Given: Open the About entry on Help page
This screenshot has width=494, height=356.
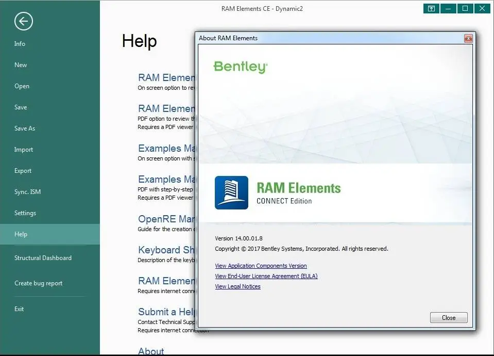Looking at the screenshot, I should click(x=151, y=351).
